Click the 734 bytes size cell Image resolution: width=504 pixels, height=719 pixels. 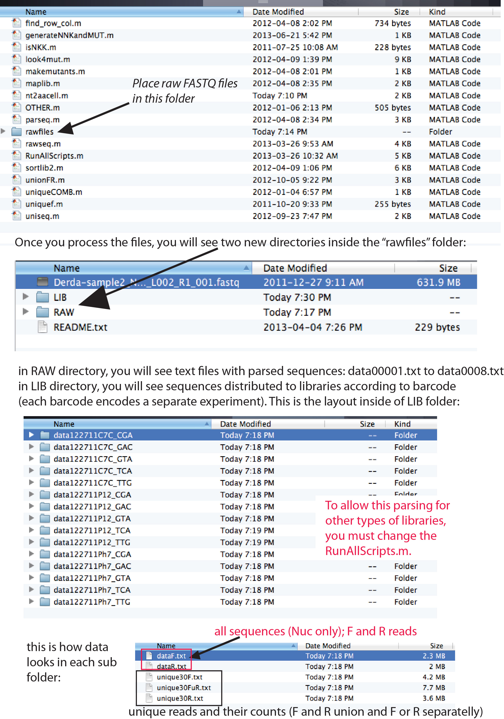[x=392, y=23]
